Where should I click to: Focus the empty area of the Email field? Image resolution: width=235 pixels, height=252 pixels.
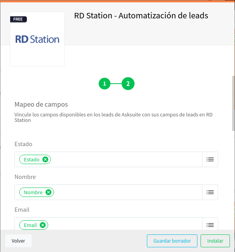click(125, 224)
